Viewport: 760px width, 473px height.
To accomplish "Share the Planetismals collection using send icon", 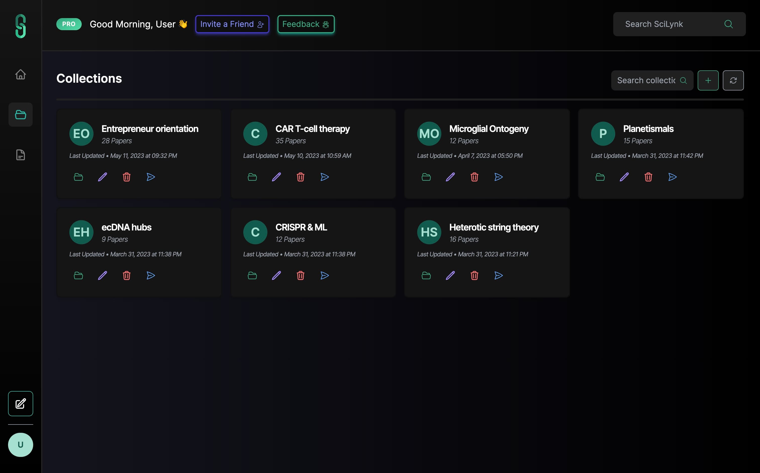I will (x=673, y=177).
